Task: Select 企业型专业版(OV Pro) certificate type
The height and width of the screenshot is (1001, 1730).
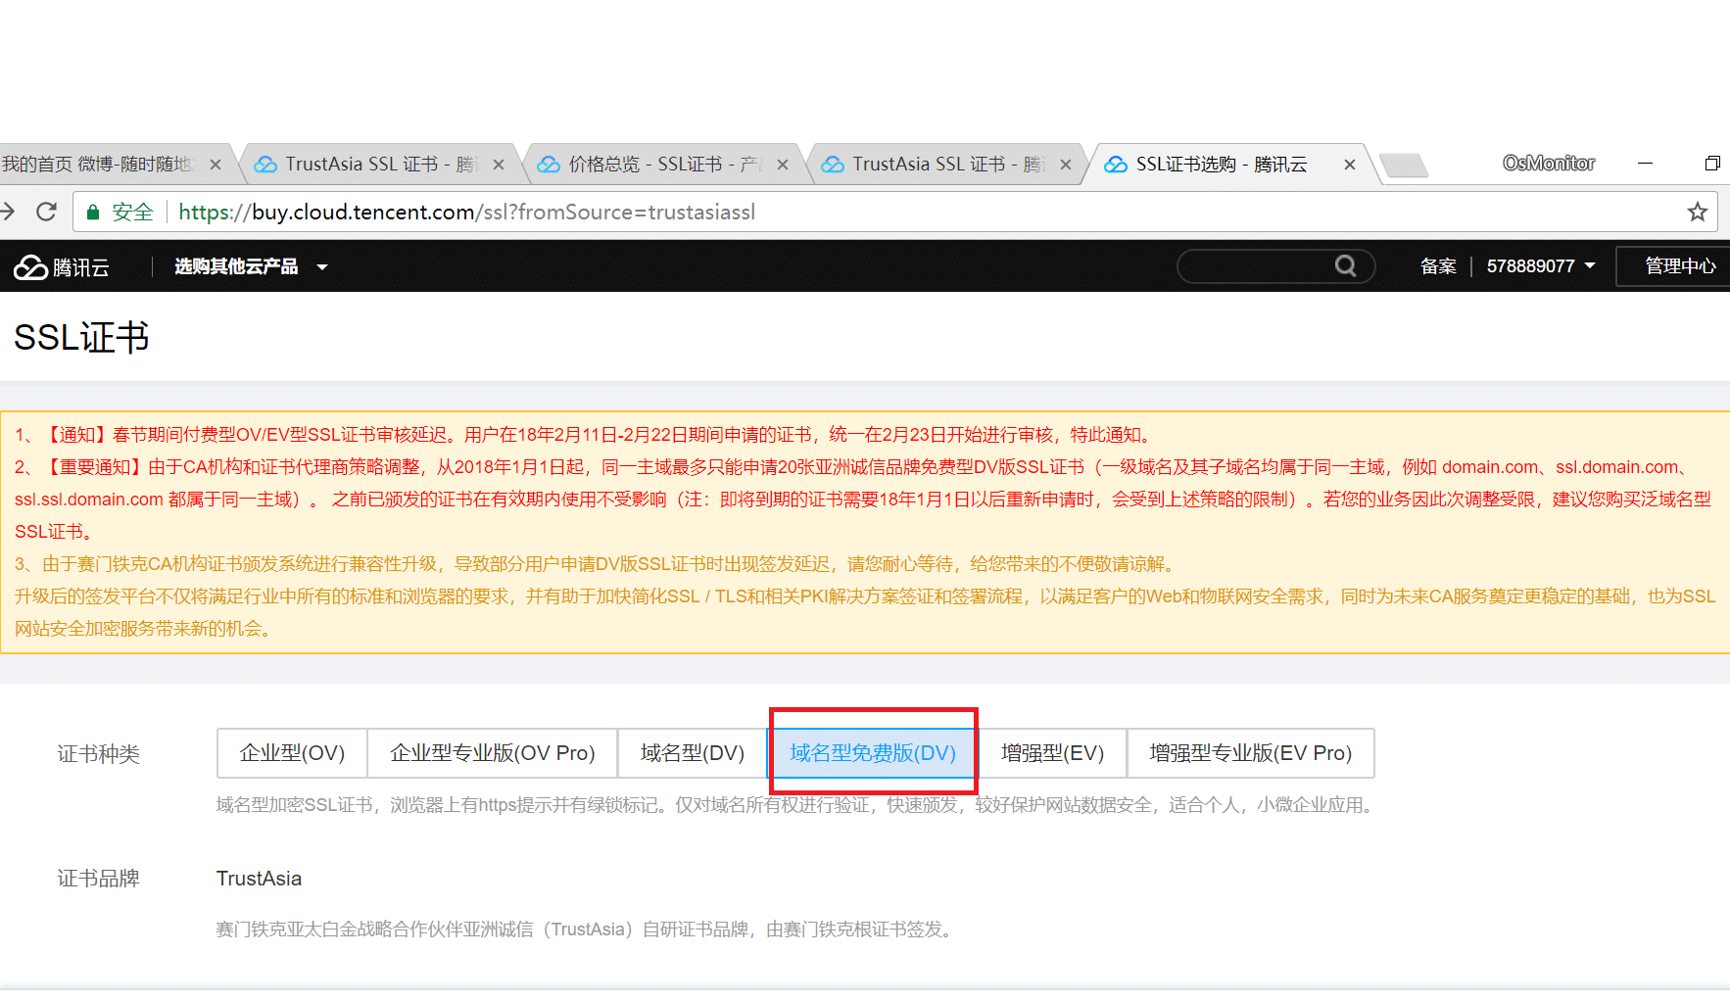Action: tap(493, 753)
